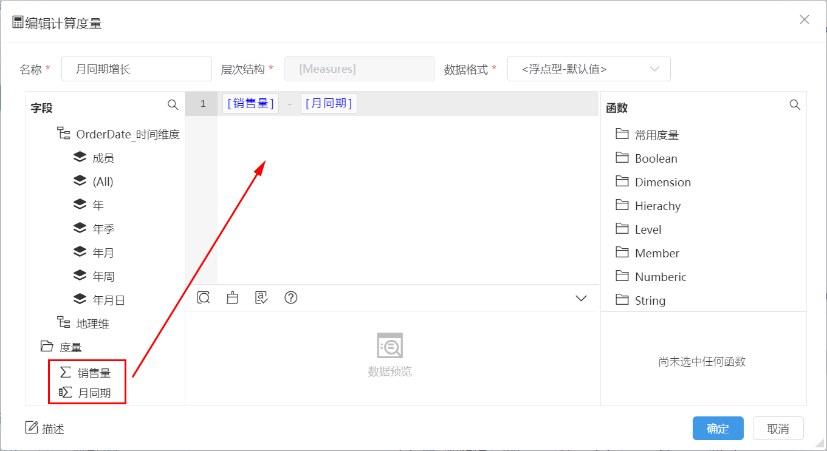This screenshot has width=827, height=451.
Task: Collapse the preview panel with chevron
Action: pos(581,298)
